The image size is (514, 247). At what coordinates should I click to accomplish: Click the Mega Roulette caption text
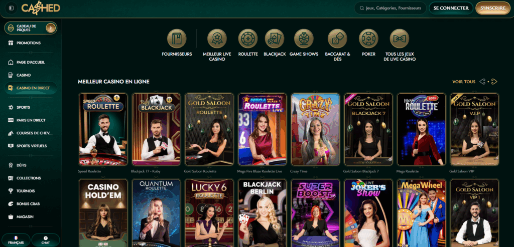pyautogui.click(x=408, y=171)
